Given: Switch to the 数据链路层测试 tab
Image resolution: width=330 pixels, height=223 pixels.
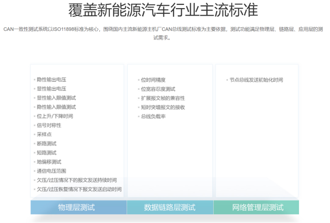Looking at the screenshot, I should [x=170, y=207].
